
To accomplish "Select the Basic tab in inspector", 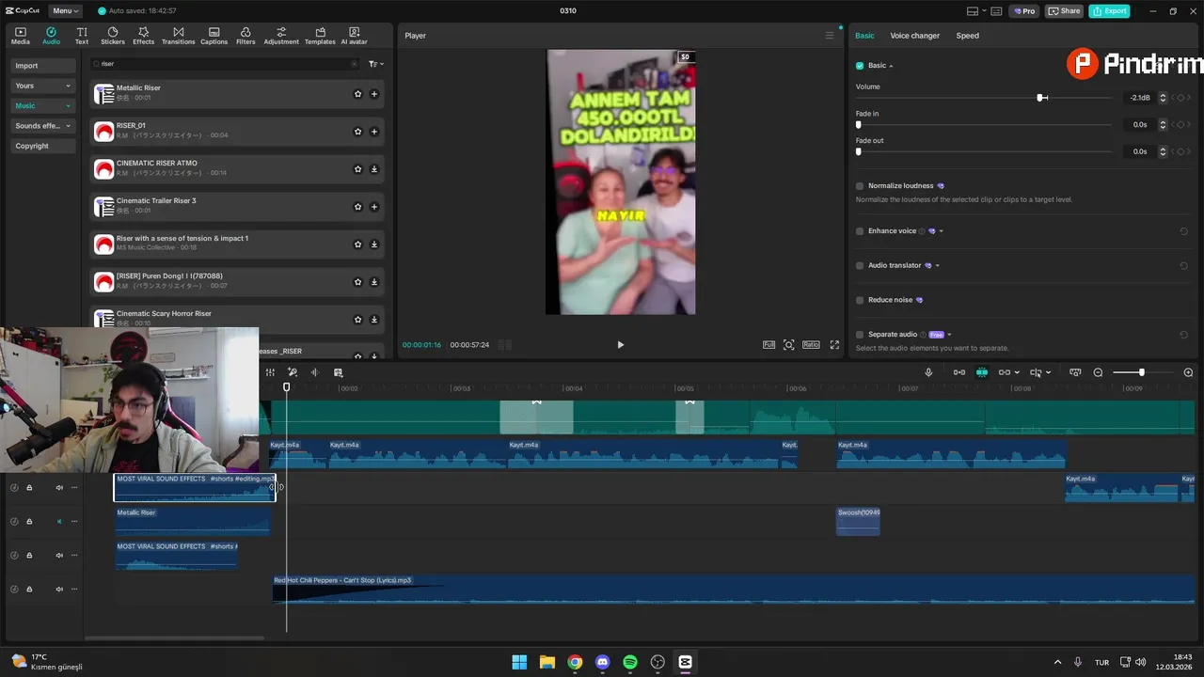I will pos(864,36).
